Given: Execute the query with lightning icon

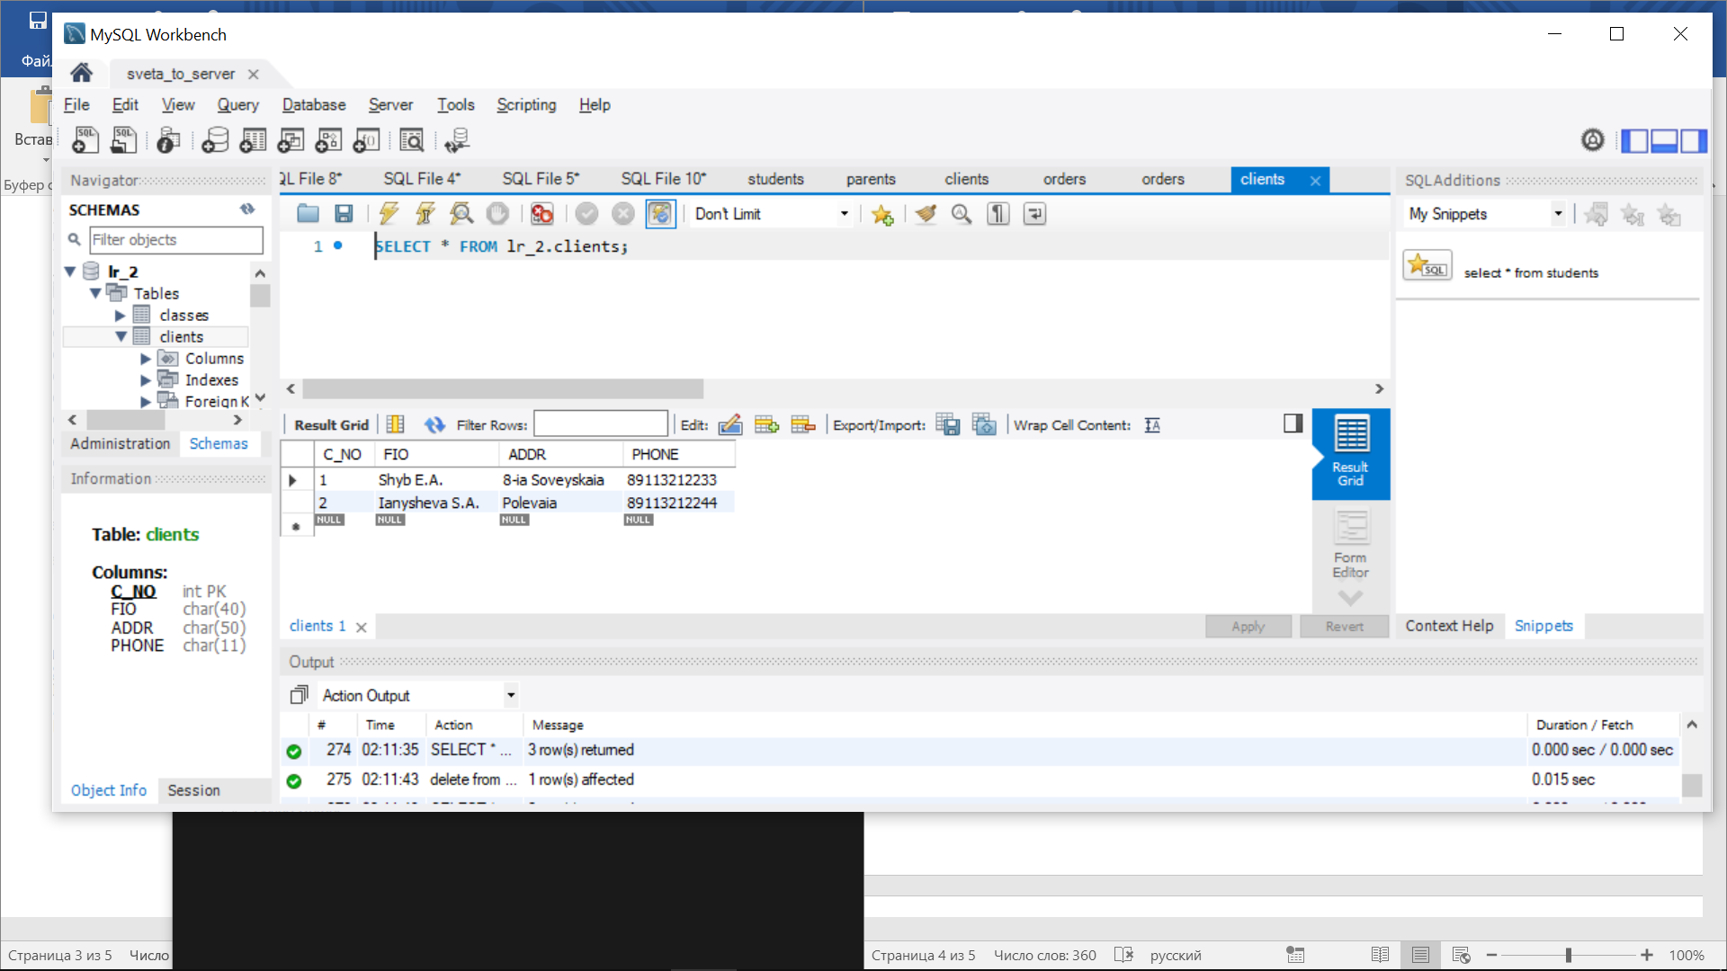Looking at the screenshot, I should [x=389, y=214].
